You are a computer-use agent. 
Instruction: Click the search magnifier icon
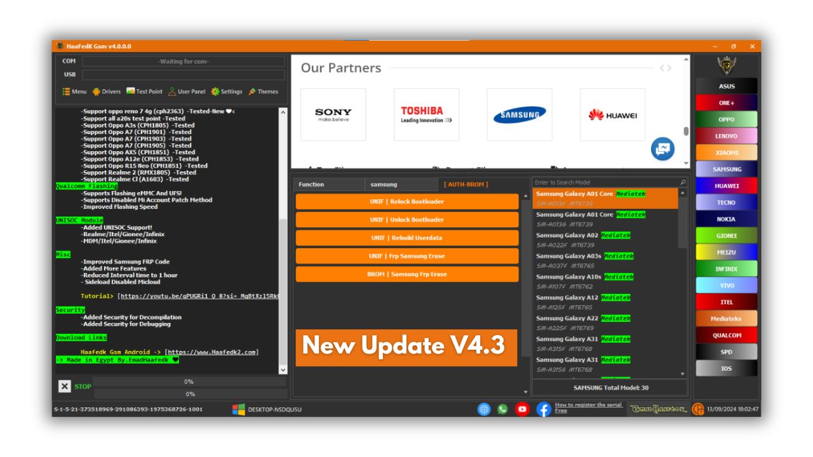point(683,182)
